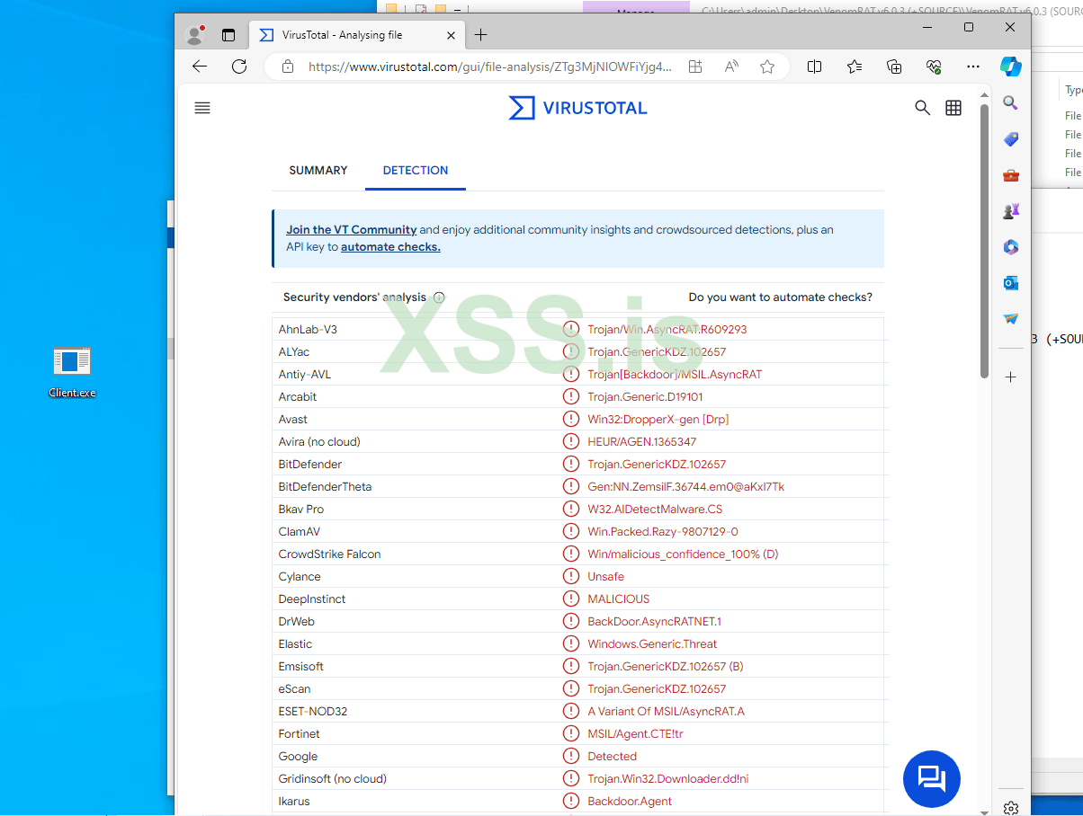1083x816 pixels.
Task: Activate Read aloud in address bar
Action: point(731,67)
